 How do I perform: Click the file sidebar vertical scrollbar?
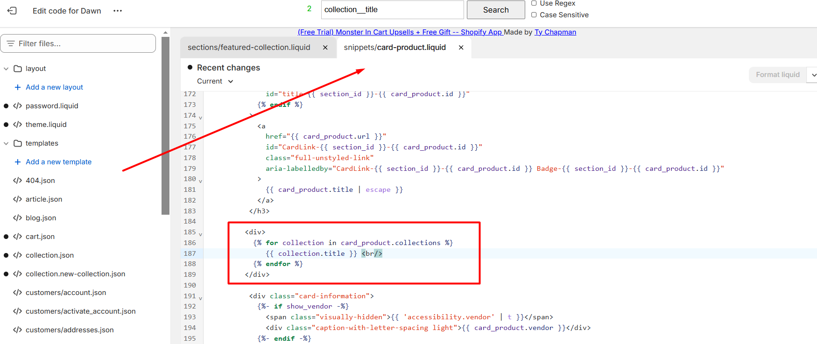[x=165, y=126]
